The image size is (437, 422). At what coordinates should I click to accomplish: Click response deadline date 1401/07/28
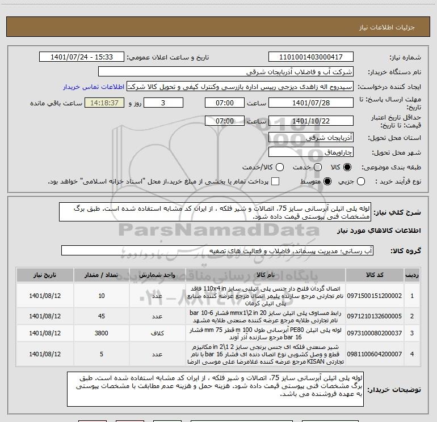[x=311, y=103]
